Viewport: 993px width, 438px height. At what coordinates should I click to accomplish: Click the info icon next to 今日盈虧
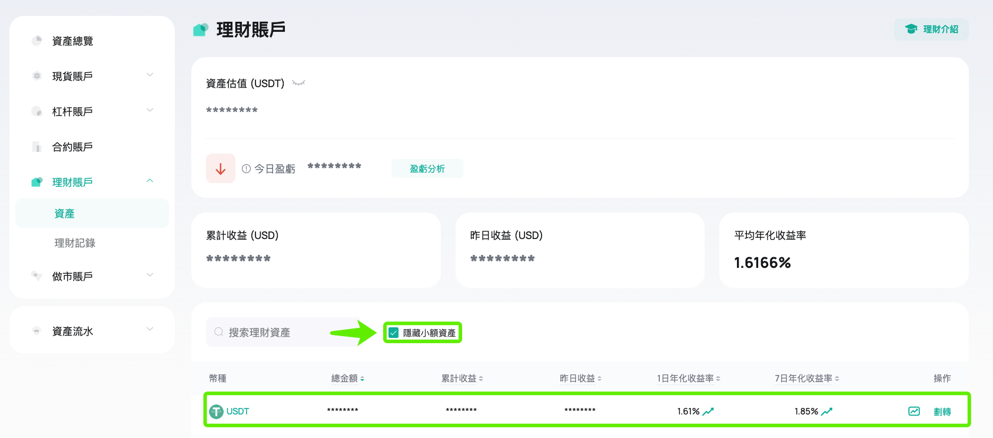point(246,168)
